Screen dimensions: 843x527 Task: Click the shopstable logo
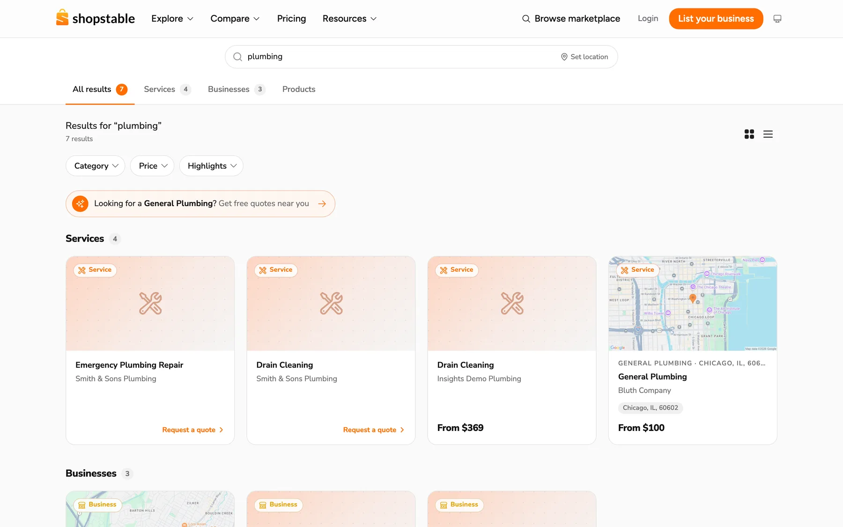click(96, 18)
